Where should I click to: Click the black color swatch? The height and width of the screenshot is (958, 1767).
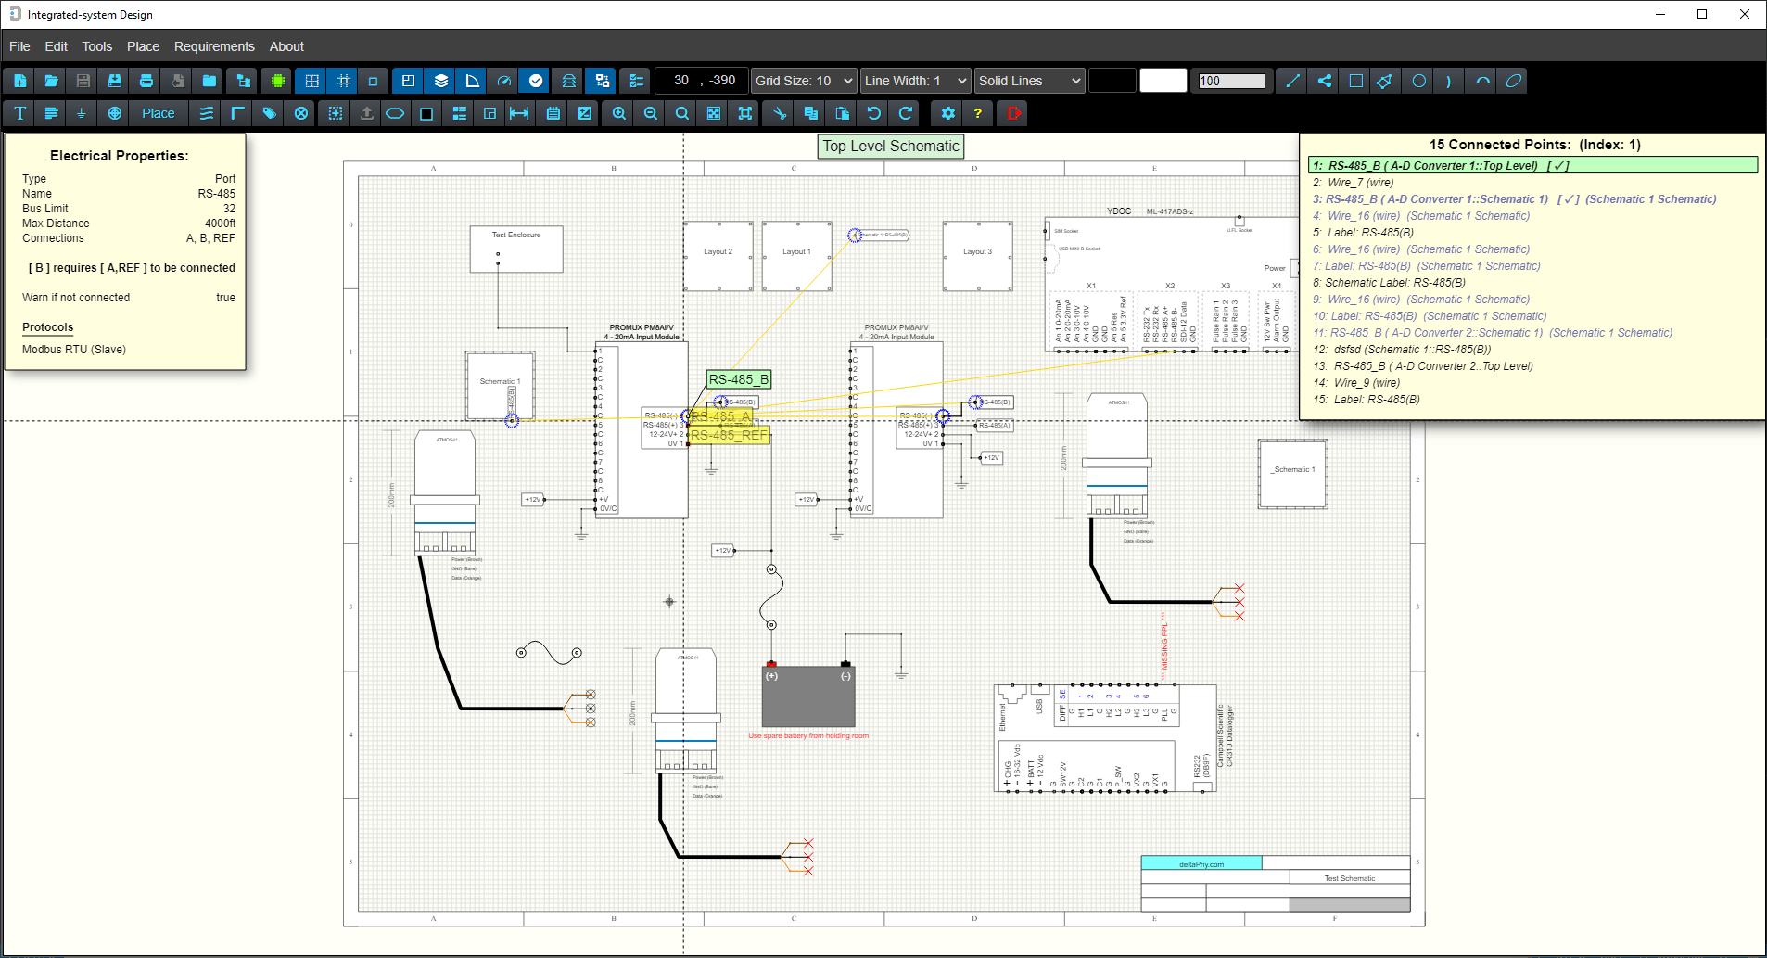click(1112, 81)
